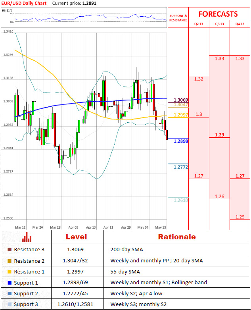Select the 'Current price: 1.2891' text
This screenshot has width=251, height=310.
tap(74, 3)
